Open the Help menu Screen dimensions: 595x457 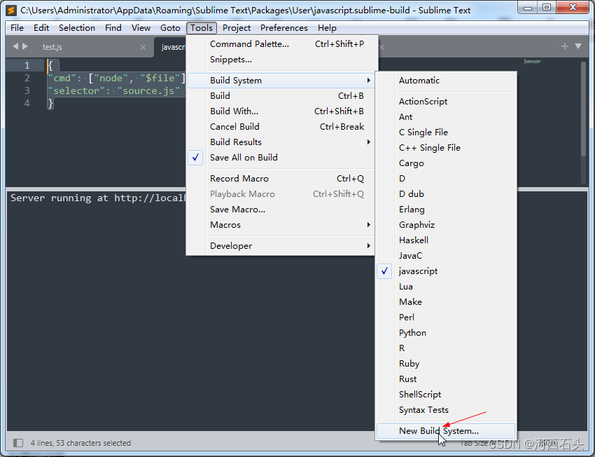pyautogui.click(x=327, y=28)
